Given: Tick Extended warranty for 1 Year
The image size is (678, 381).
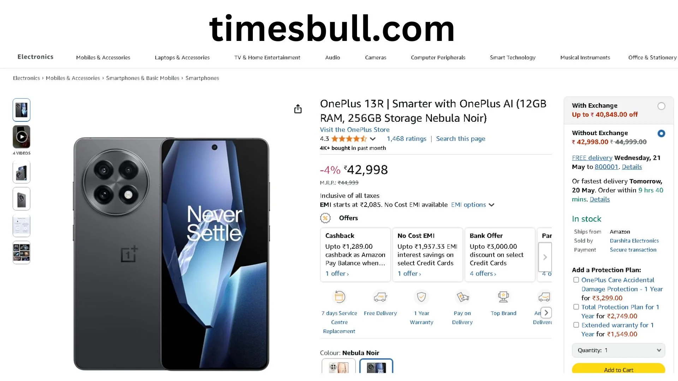Looking at the screenshot, I should [576, 325].
